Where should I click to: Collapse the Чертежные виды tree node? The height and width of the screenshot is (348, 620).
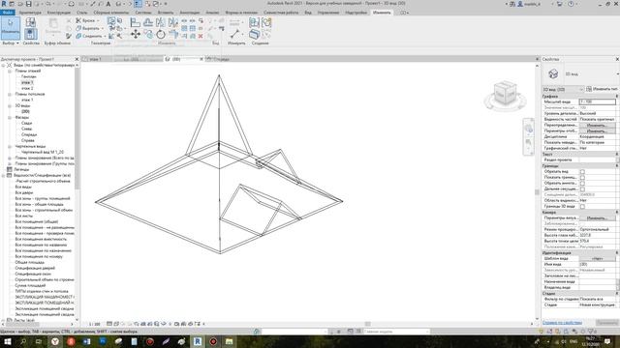coord(10,146)
